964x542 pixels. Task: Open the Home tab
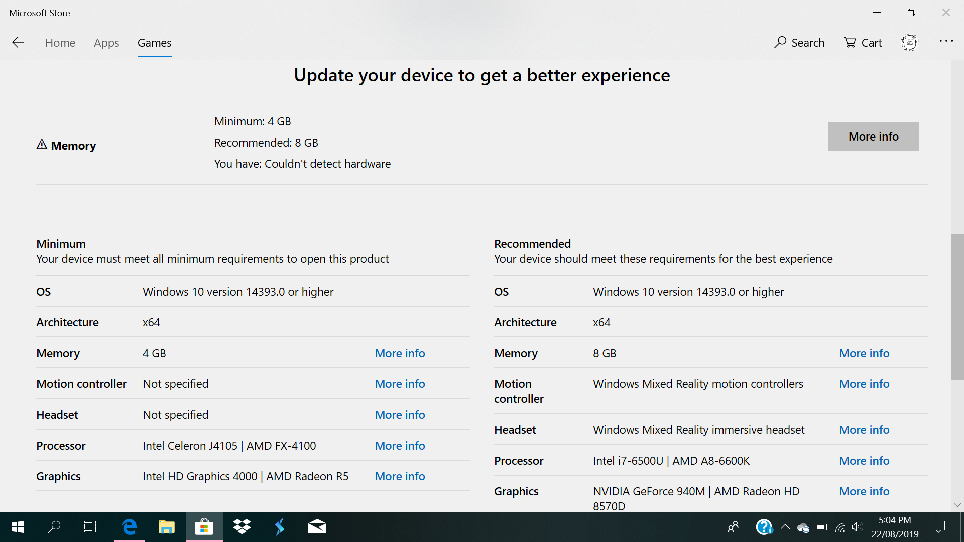[60, 43]
